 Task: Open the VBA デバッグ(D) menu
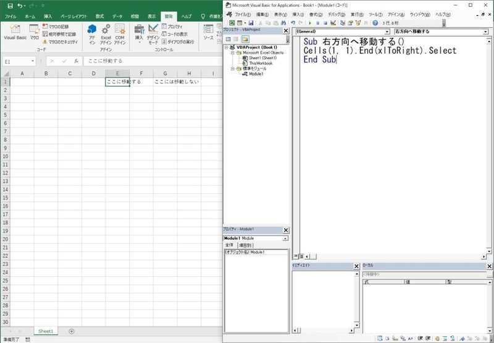tap(337, 14)
